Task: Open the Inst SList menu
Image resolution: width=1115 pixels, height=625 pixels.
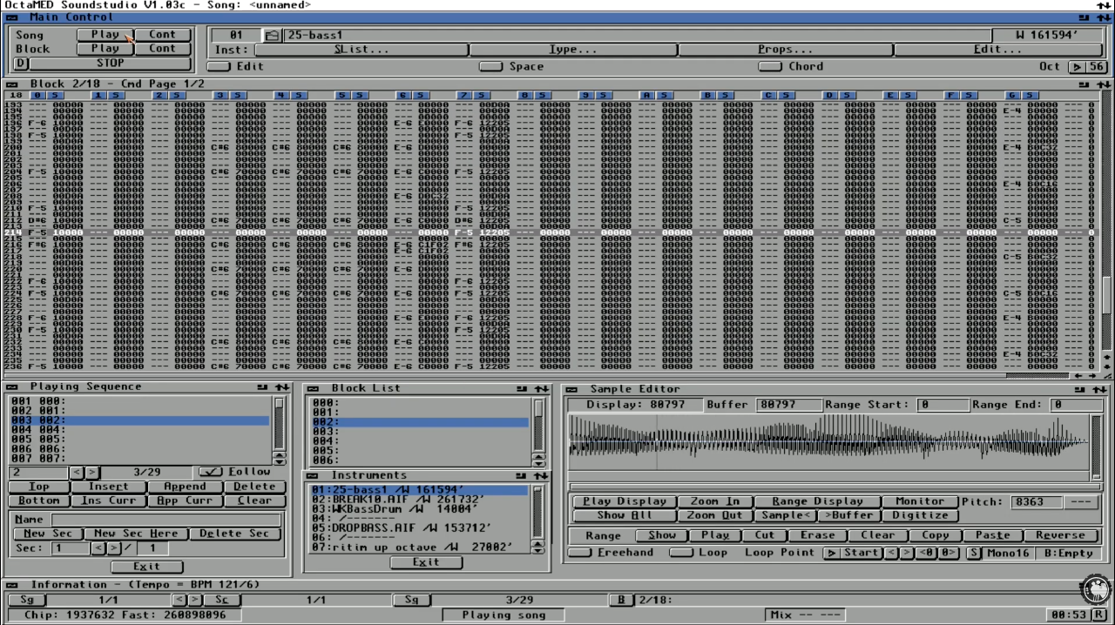Action: 362,50
